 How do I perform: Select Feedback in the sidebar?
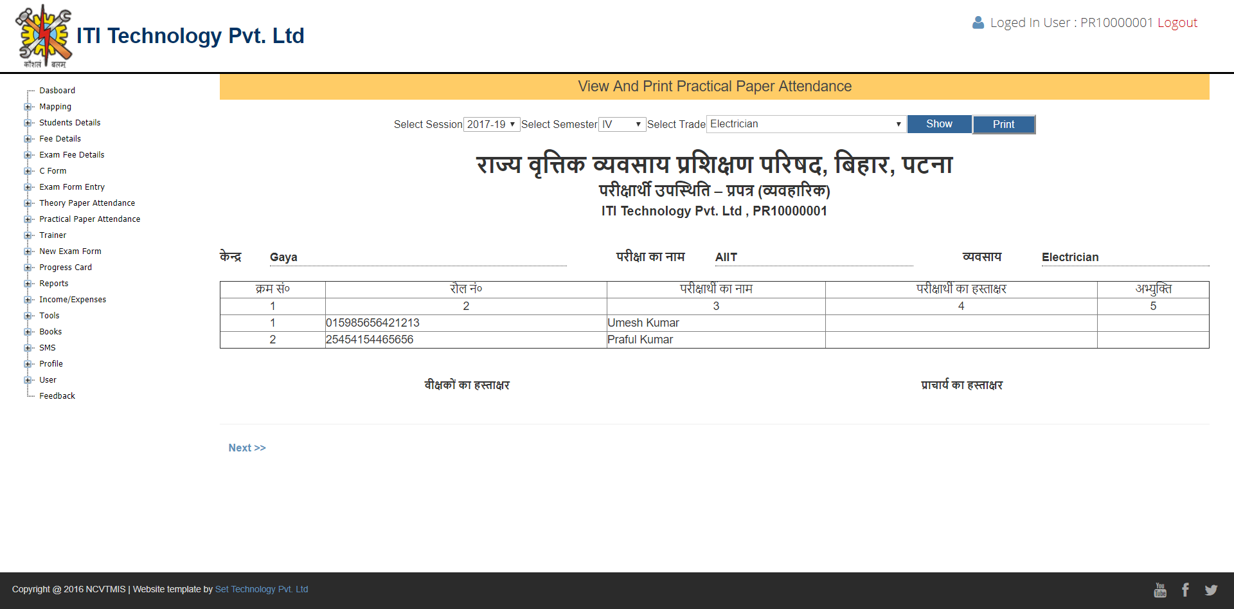tap(57, 396)
